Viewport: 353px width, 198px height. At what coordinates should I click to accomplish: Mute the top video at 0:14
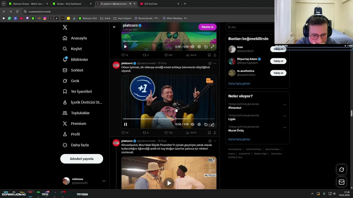pyautogui.click(x=192, y=47)
